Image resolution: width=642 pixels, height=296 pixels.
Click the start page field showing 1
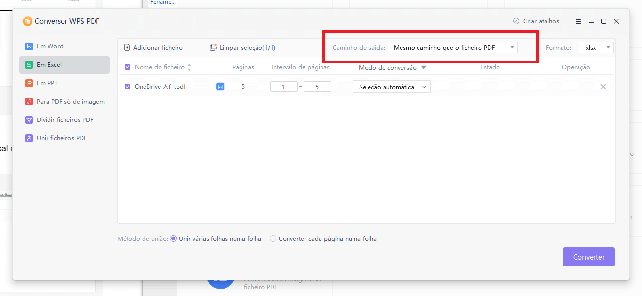tap(284, 87)
